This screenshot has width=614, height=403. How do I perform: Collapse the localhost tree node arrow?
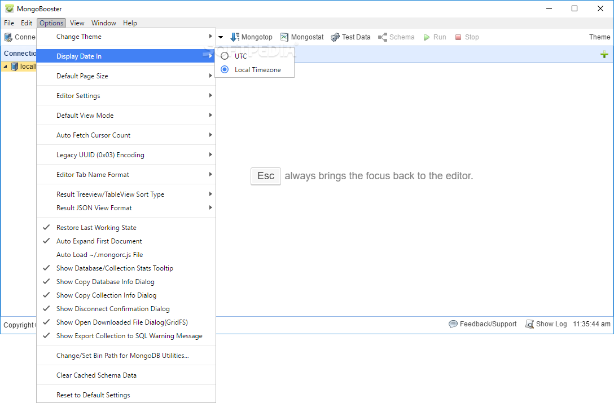(6, 67)
